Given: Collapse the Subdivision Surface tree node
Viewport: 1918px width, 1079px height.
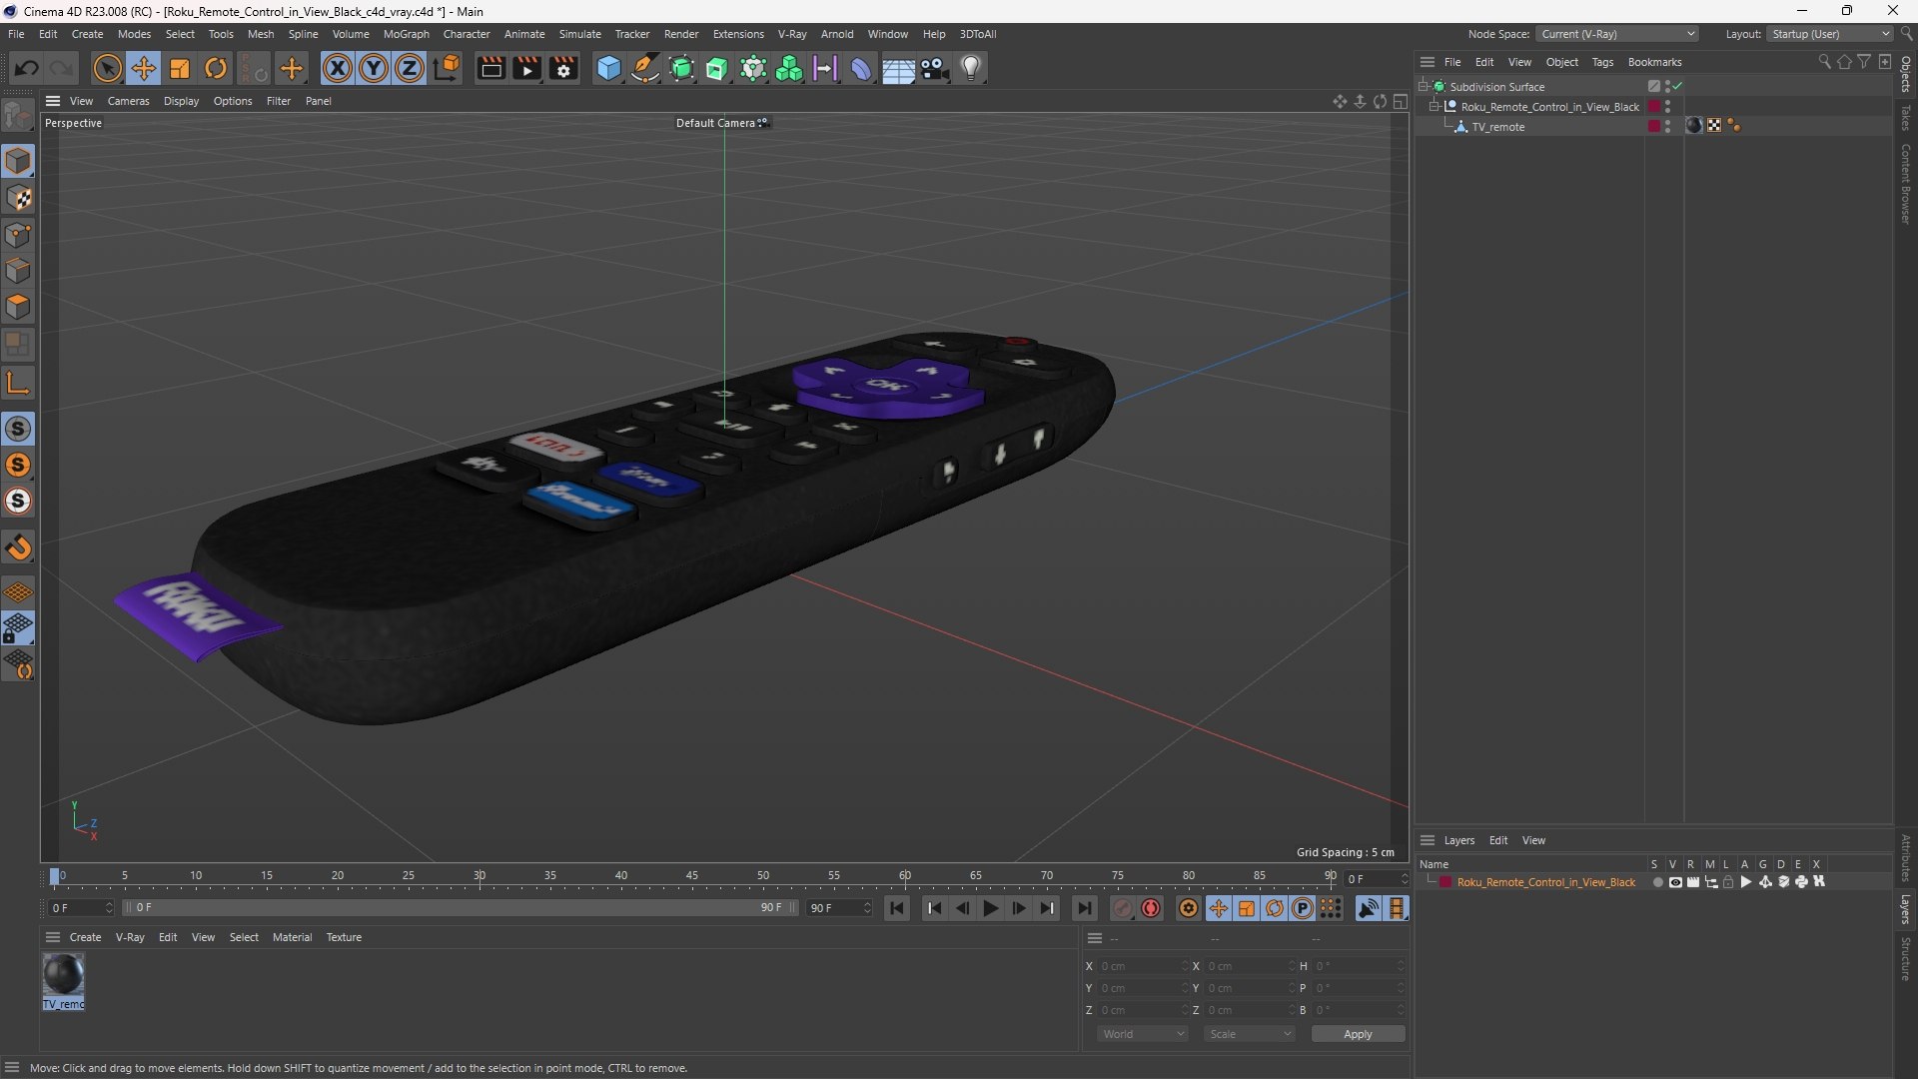Looking at the screenshot, I should pos(1424,86).
